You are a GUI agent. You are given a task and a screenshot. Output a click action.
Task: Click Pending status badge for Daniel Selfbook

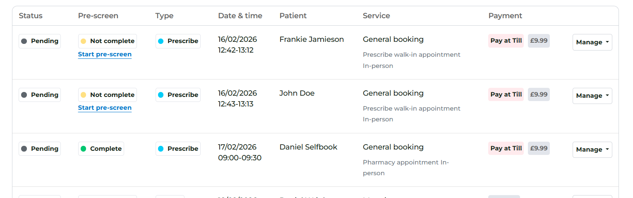(x=40, y=149)
